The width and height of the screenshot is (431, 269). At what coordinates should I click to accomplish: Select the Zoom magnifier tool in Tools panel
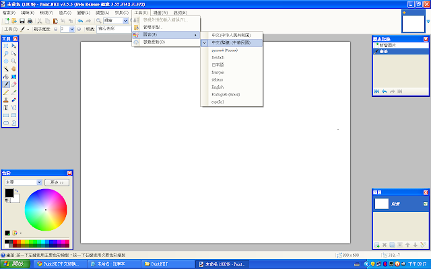click(13, 61)
